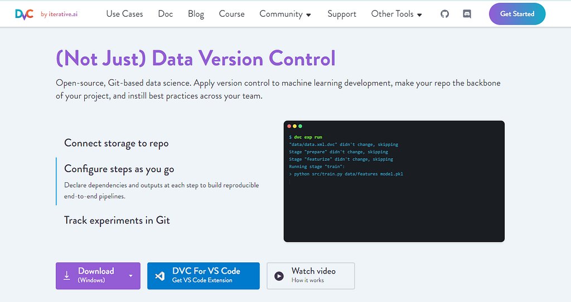Screen dimensions: 571x302
Task: Click the green dot in terminal window
Action: click(x=300, y=126)
